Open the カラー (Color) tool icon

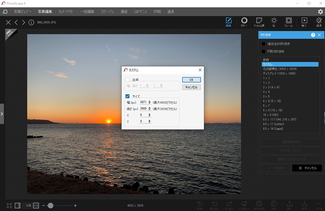[x=244, y=22]
